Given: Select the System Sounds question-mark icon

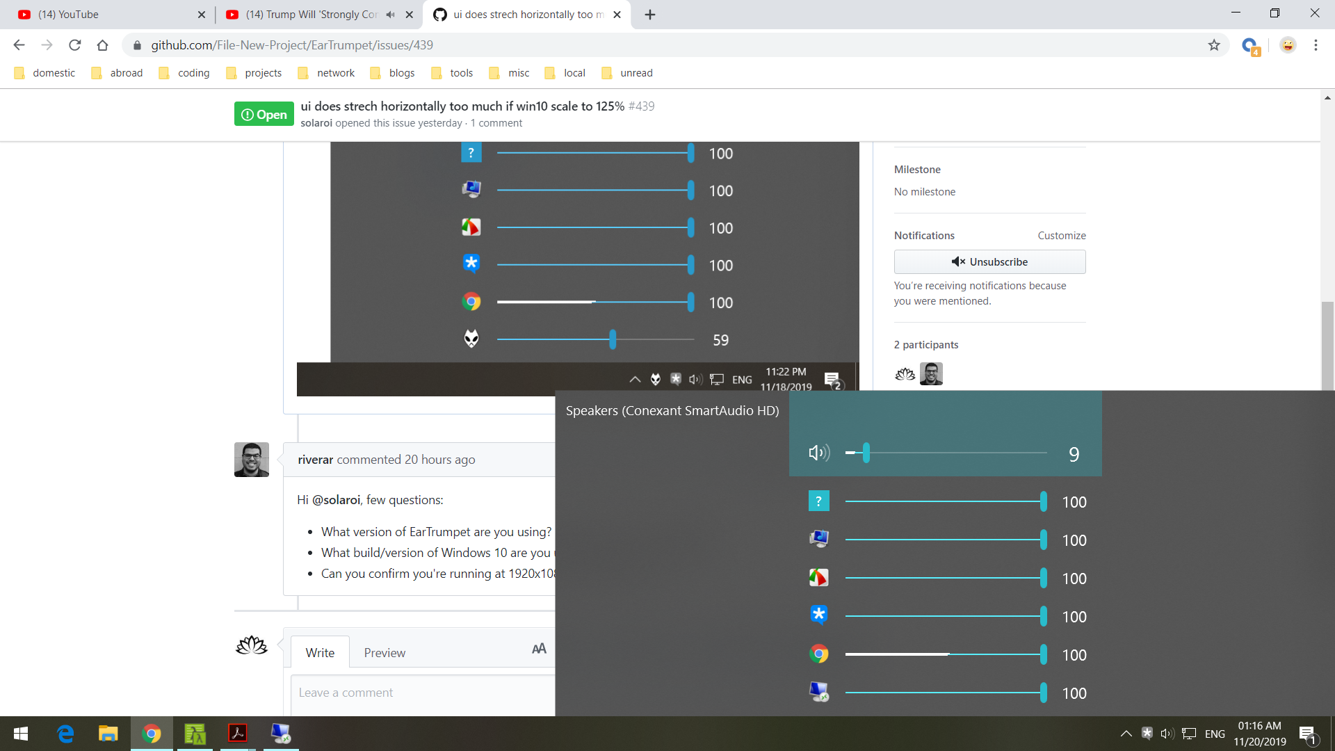Looking at the screenshot, I should tap(819, 501).
